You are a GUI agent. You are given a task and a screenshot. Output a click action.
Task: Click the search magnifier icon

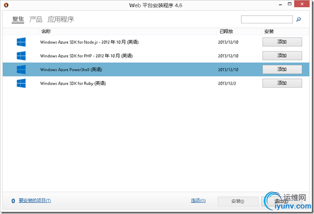298,19
